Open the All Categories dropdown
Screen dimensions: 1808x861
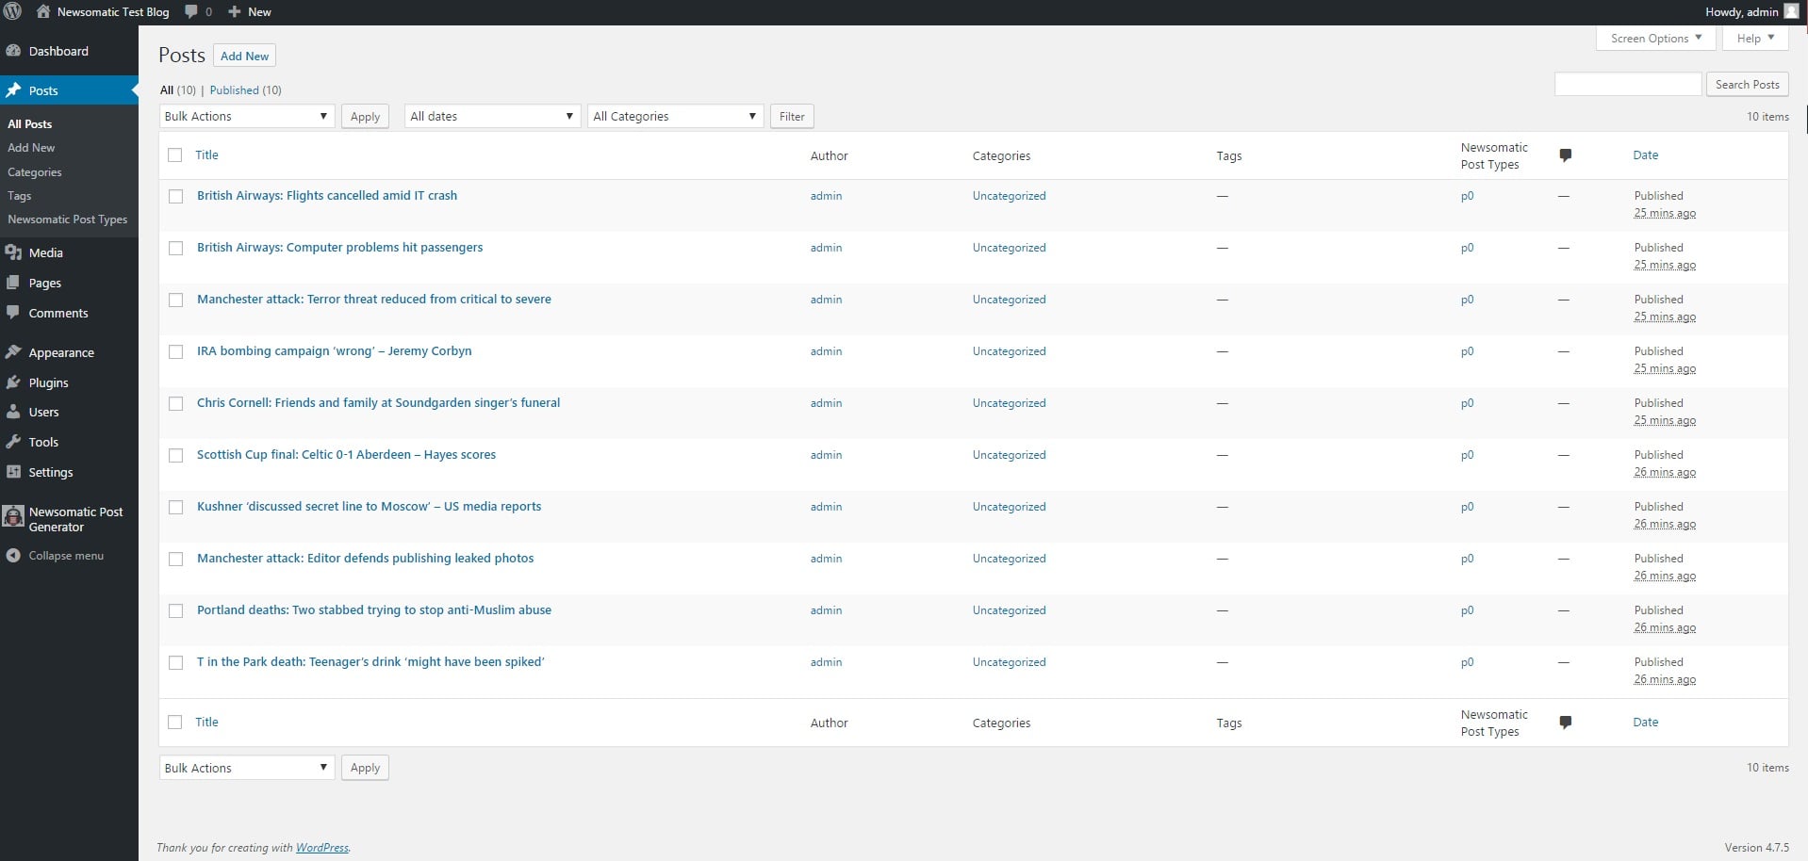(674, 116)
